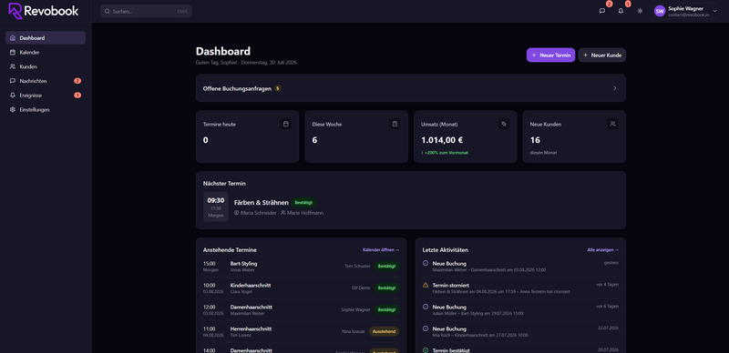Click the search magnifier icon
Viewport: 729px width, 353px height.
(x=108, y=11)
